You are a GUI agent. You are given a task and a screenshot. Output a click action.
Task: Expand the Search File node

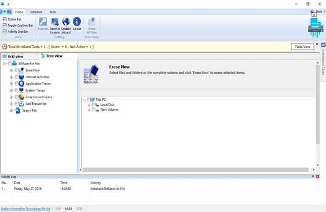click(12, 111)
